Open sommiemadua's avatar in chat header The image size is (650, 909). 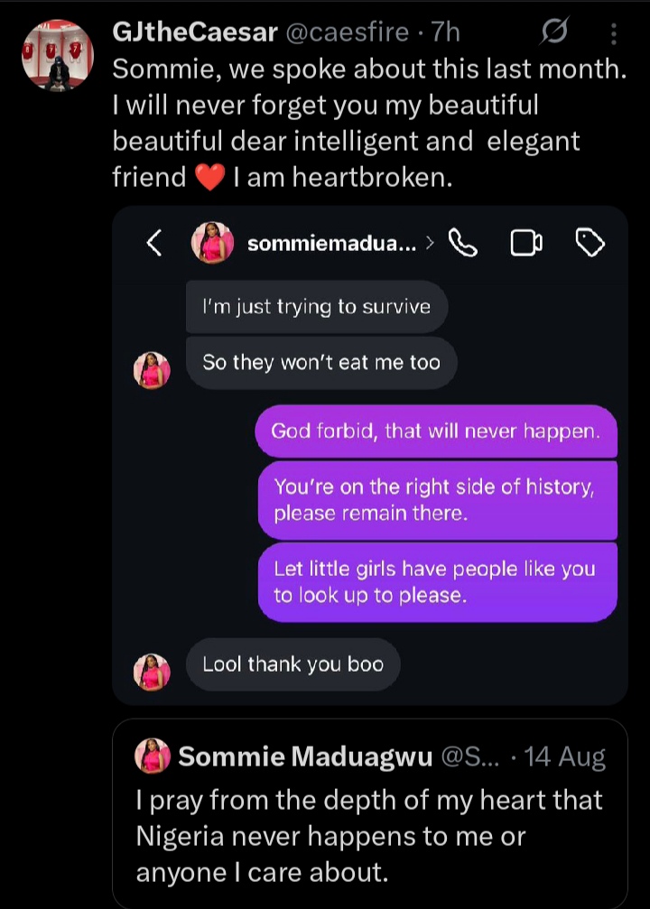pos(212,242)
